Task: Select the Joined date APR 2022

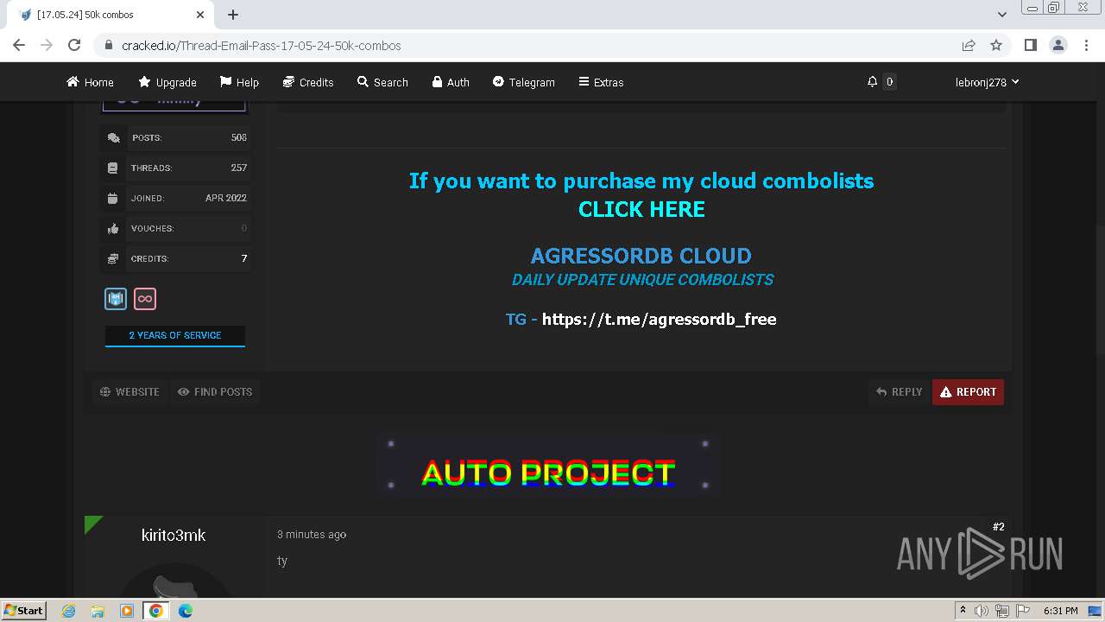Action: (x=226, y=198)
